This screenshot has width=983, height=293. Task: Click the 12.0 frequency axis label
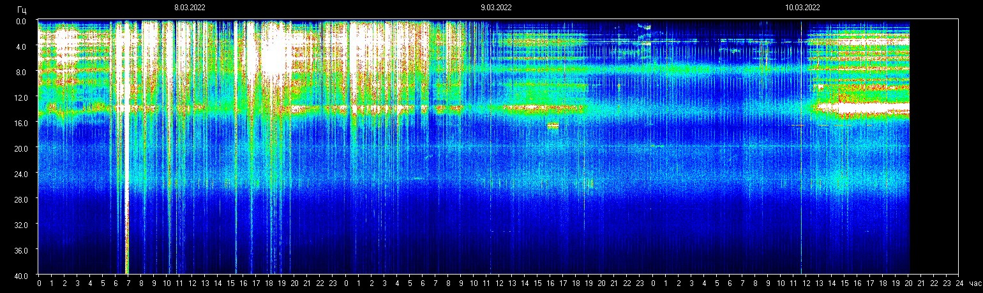[x=21, y=97]
